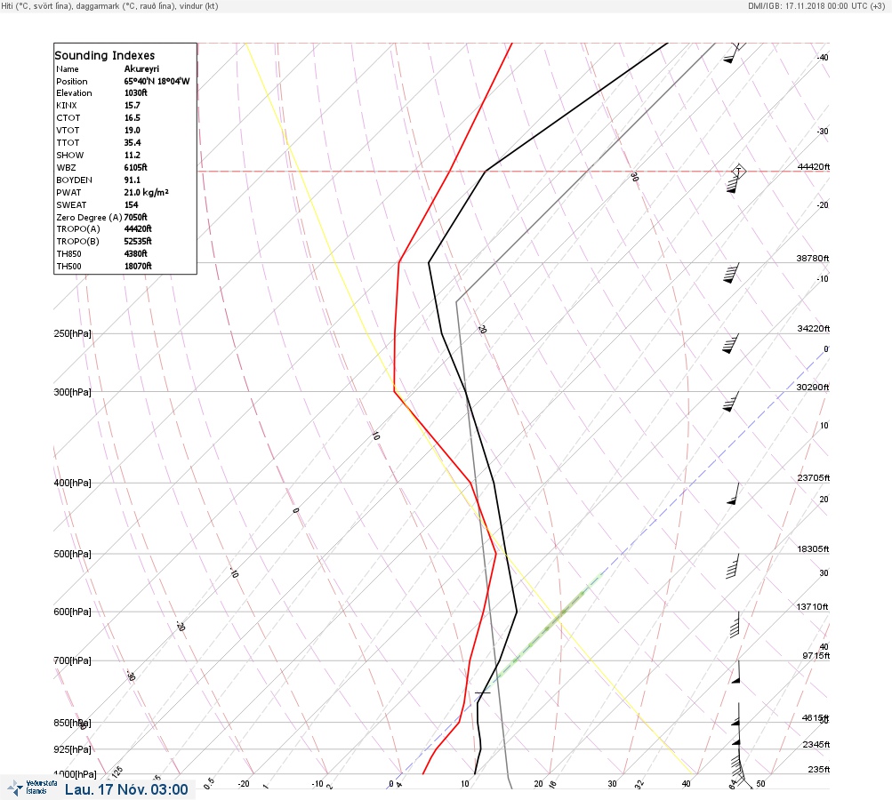Image resolution: width=892 pixels, height=800 pixels.
Task: Click the SWEAT value 154
Action: click(132, 204)
